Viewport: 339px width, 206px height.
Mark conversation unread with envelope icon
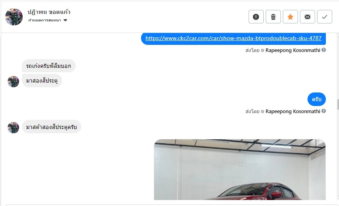(308, 17)
